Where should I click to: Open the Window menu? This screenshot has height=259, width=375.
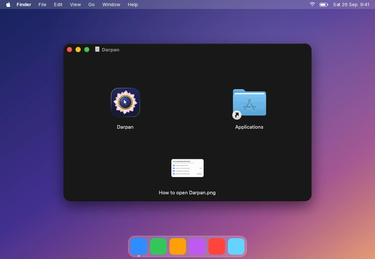pyautogui.click(x=111, y=5)
